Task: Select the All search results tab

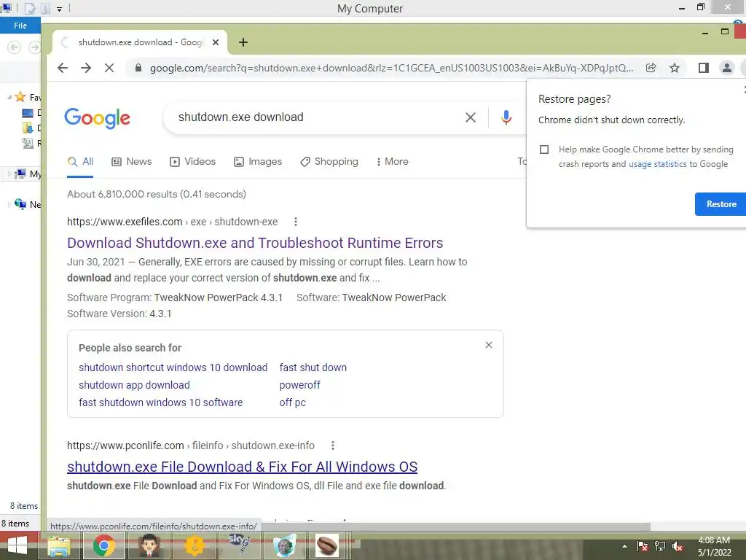Action: point(80,162)
